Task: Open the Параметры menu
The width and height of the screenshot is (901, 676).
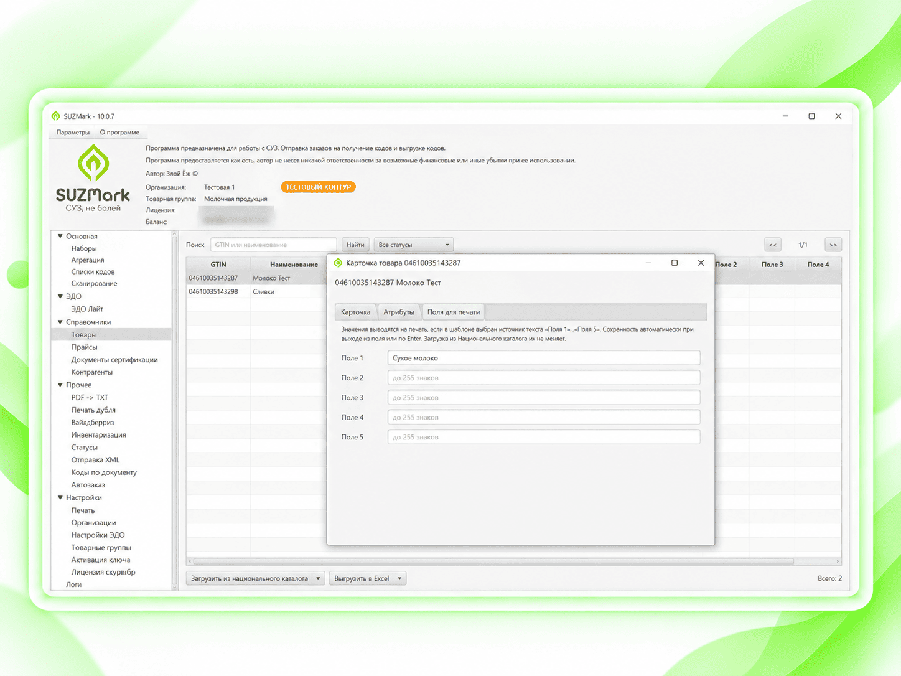Action: [x=73, y=132]
